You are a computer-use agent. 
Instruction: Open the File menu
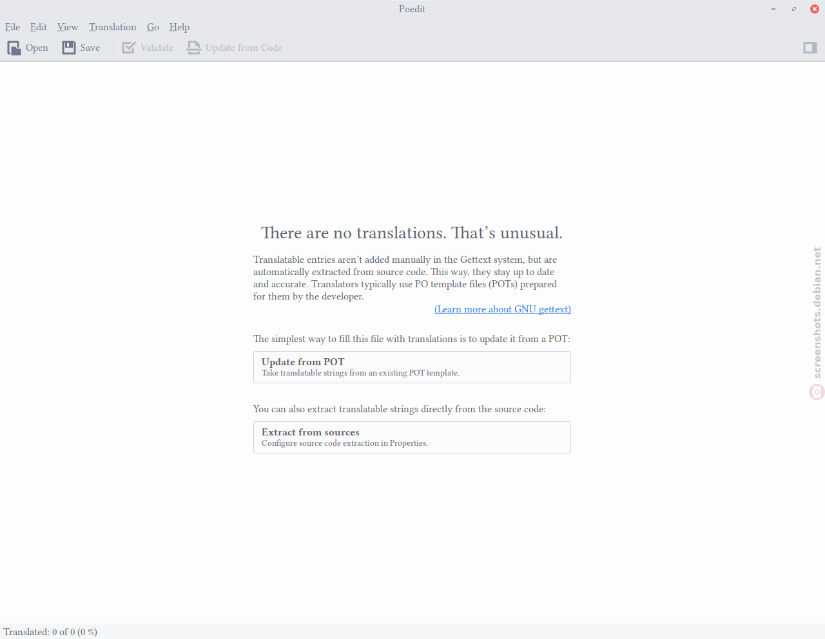[12, 27]
